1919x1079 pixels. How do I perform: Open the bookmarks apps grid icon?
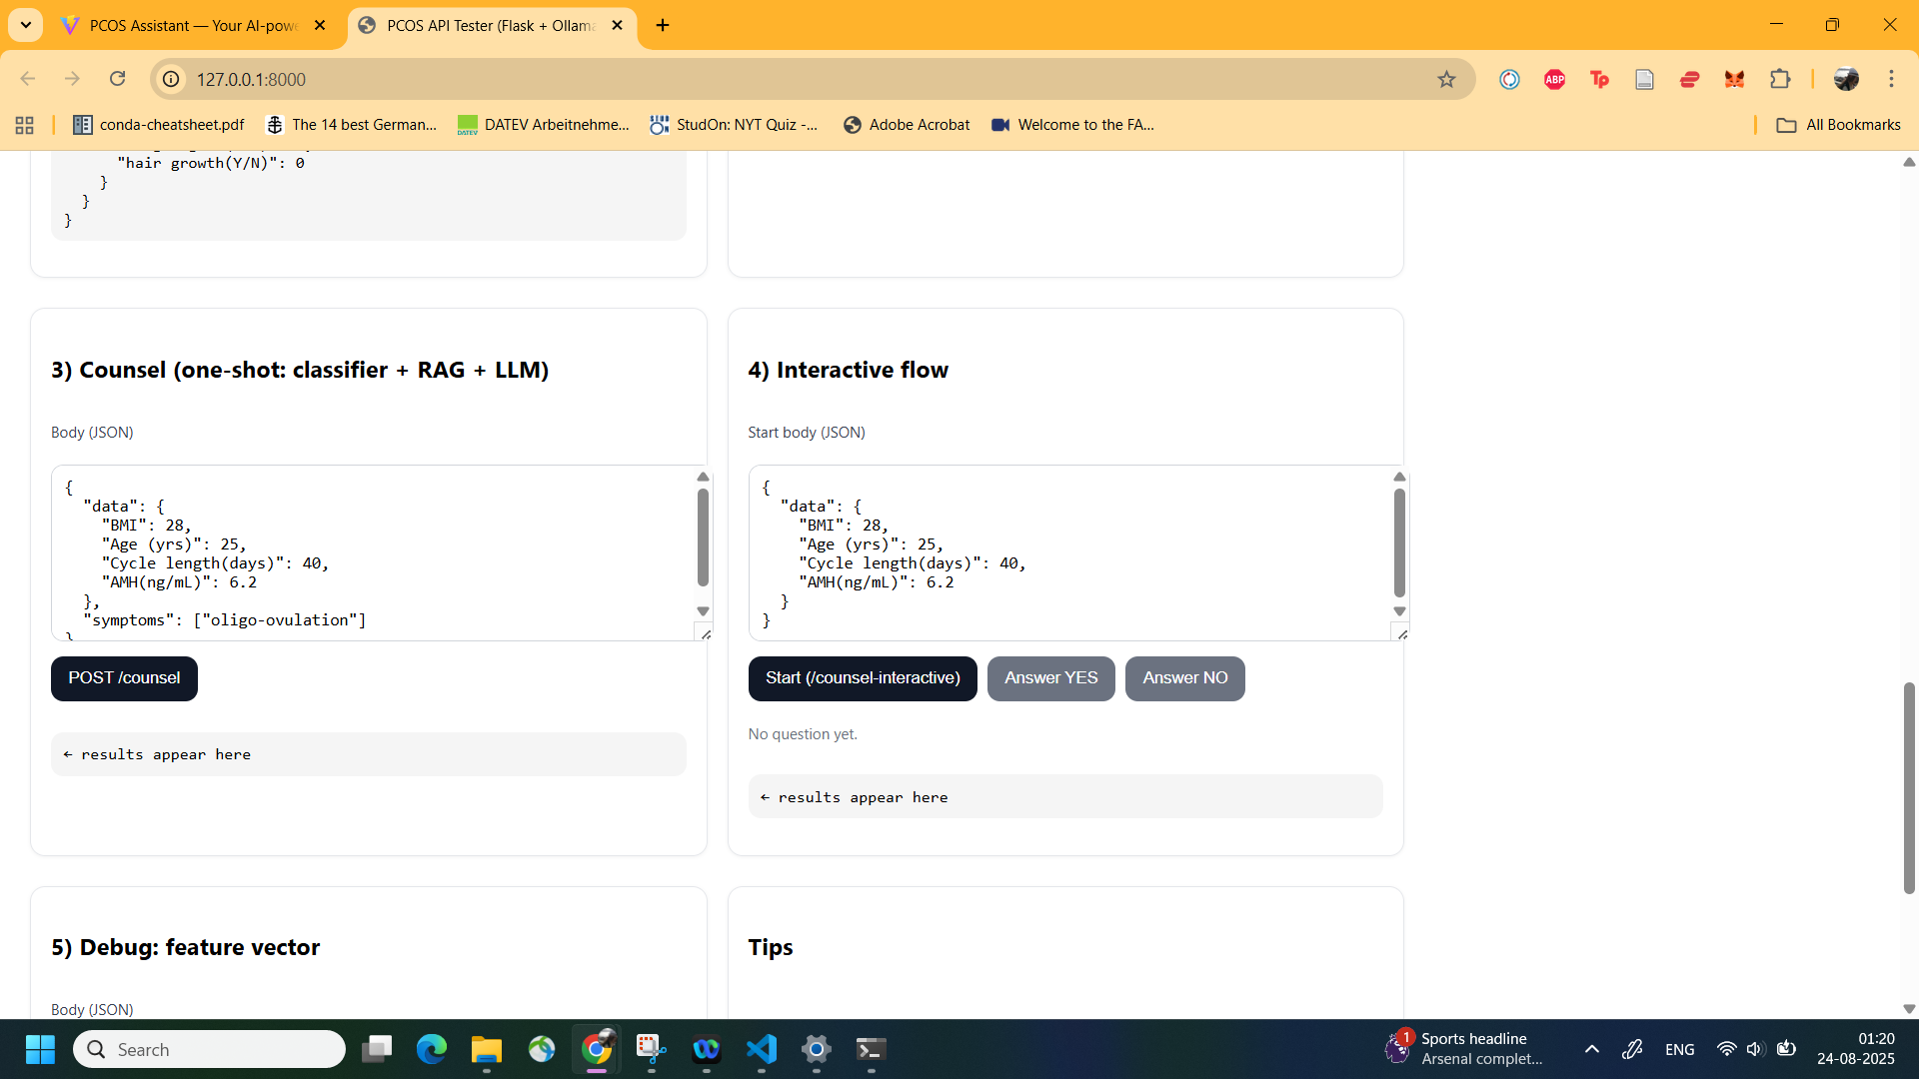pyautogui.click(x=25, y=125)
